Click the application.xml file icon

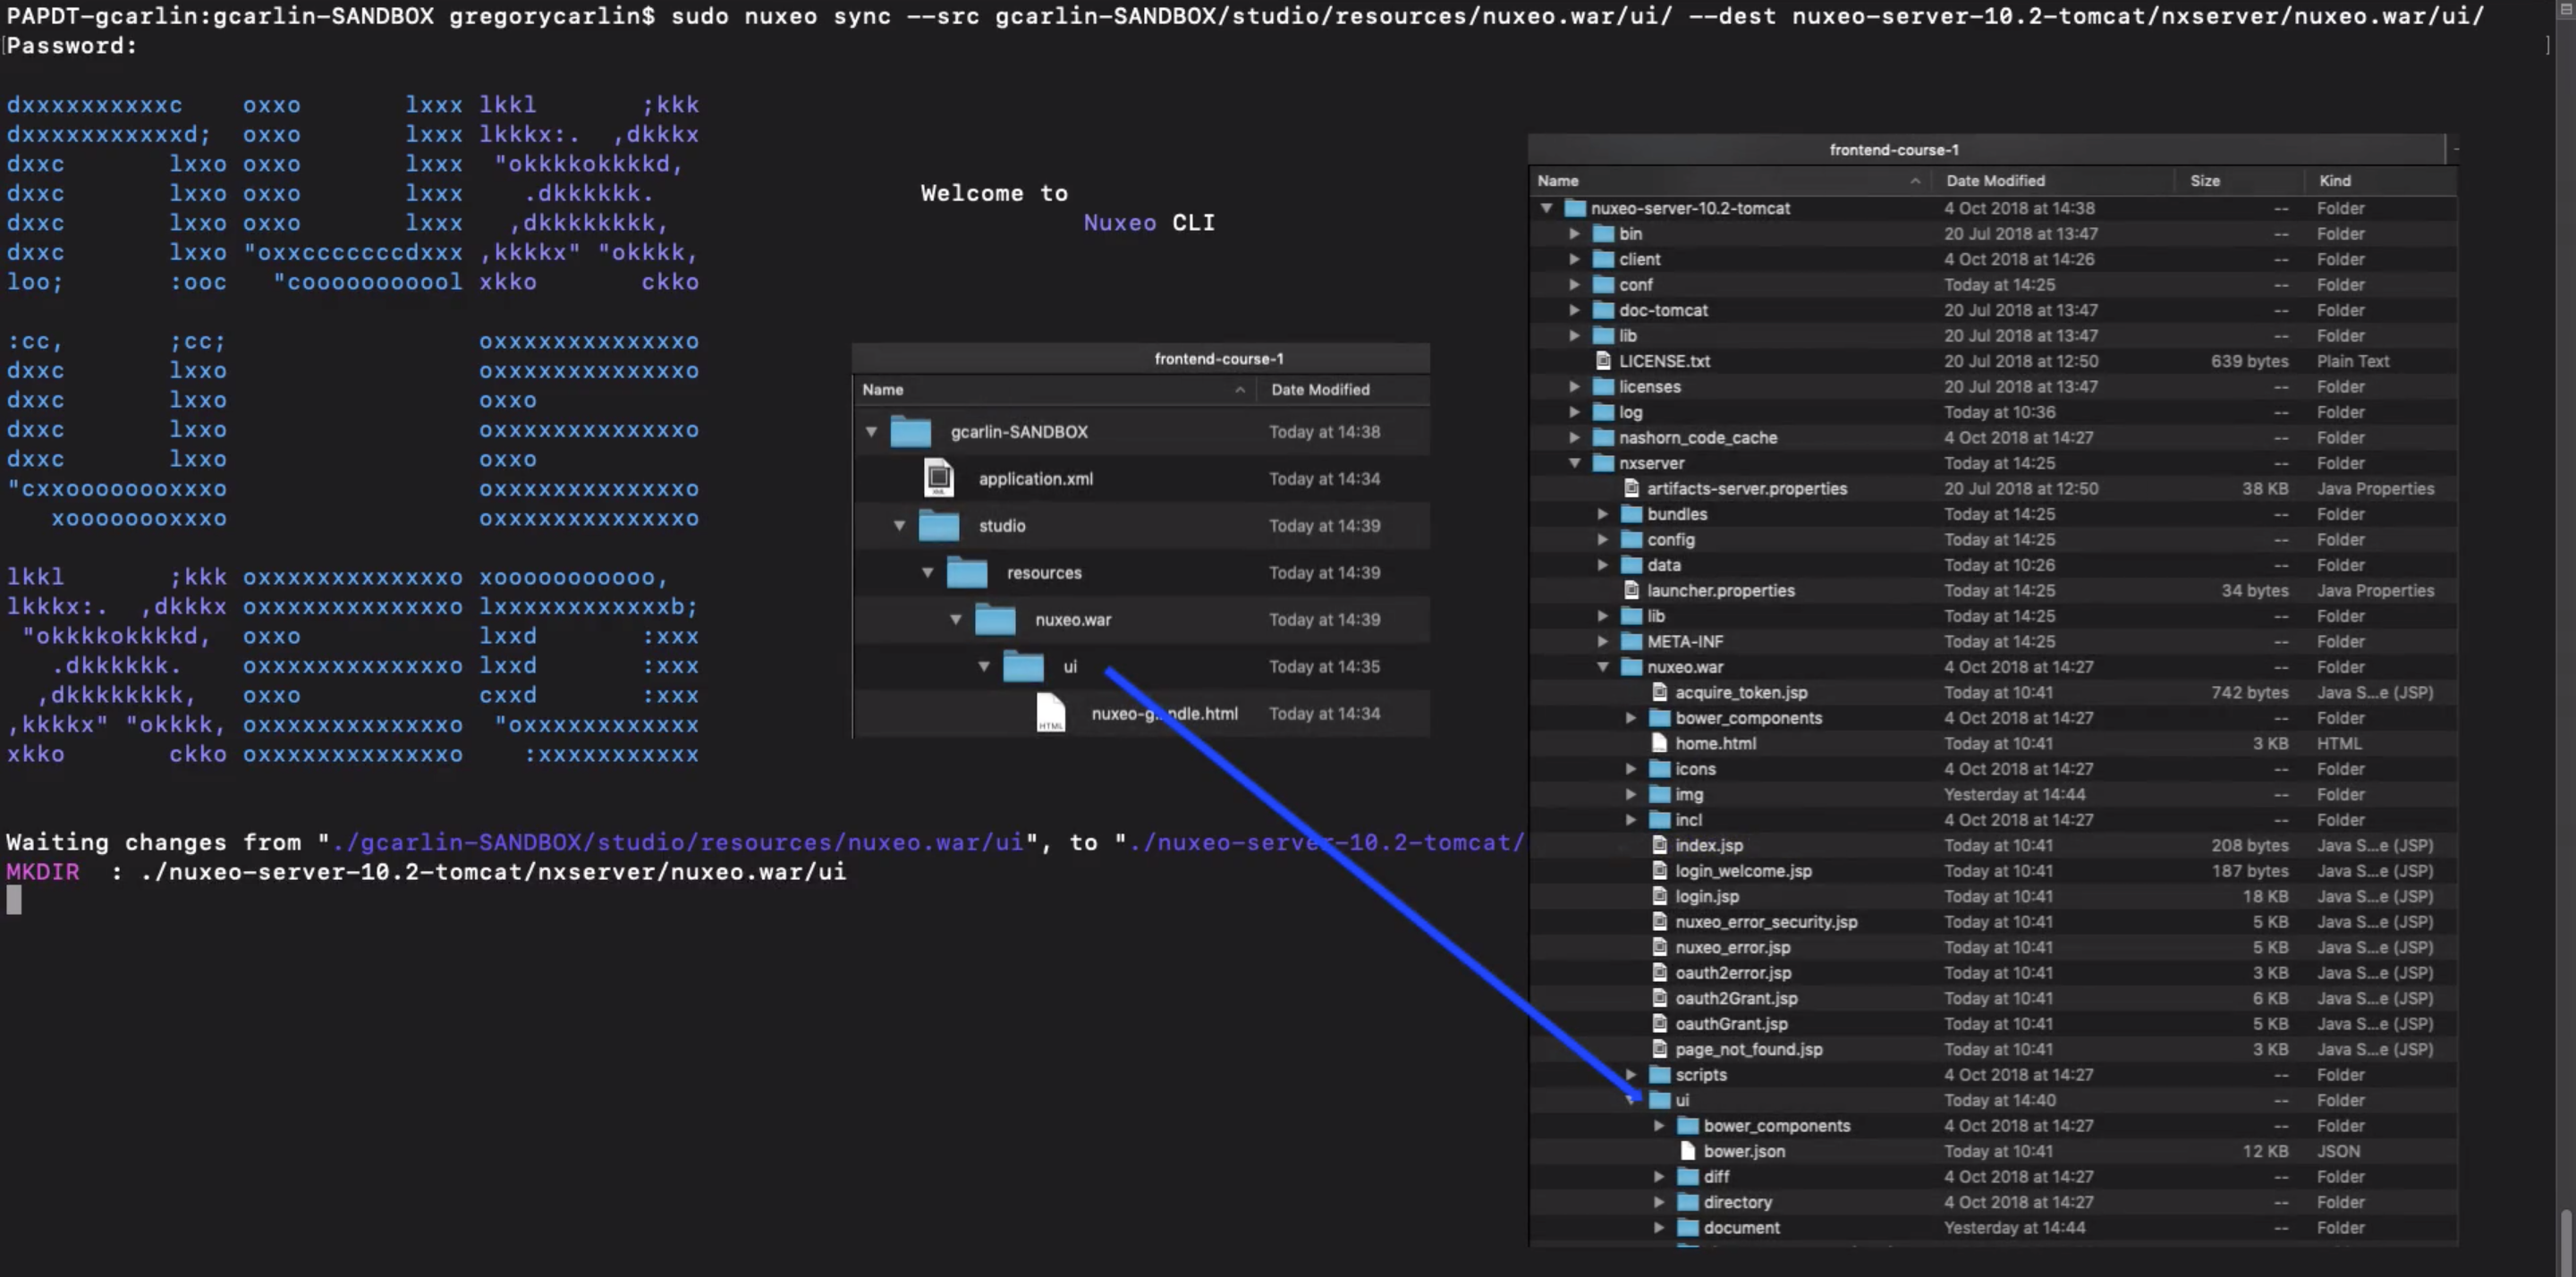point(938,478)
